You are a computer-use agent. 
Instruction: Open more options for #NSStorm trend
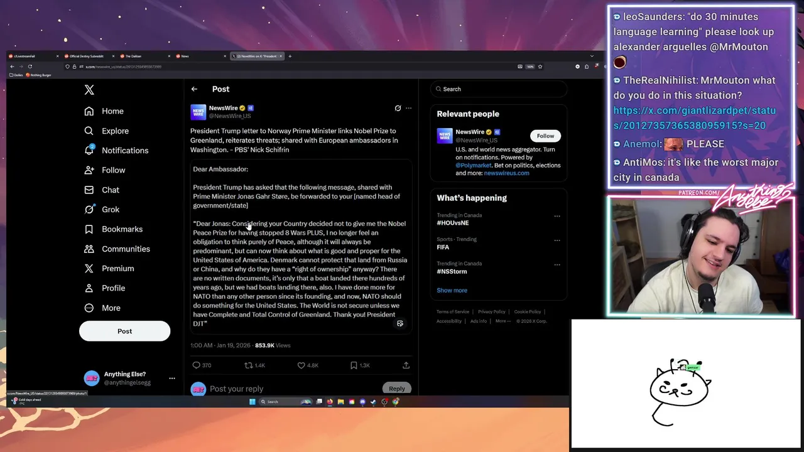click(557, 264)
